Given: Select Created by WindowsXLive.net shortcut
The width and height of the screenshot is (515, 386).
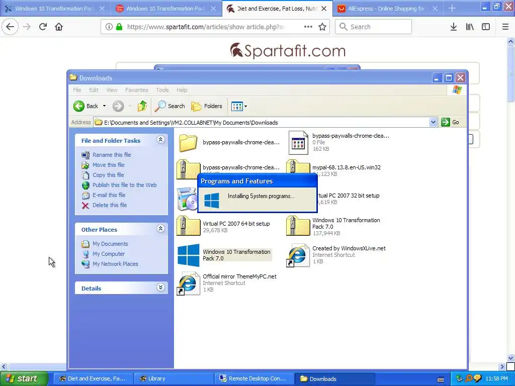Looking at the screenshot, I should [x=336, y=255].
